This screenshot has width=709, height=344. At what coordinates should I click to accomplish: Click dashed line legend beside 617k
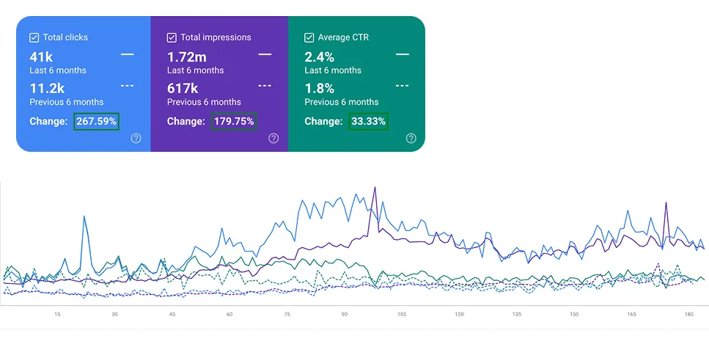265,86
